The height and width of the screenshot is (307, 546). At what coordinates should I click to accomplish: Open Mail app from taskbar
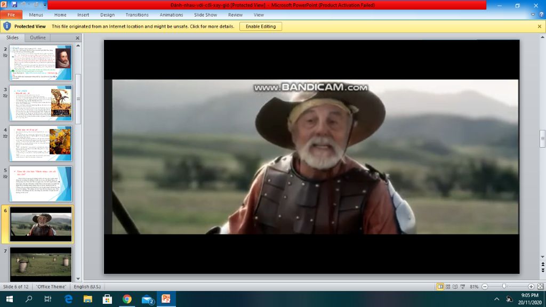[x=147, y=299]
